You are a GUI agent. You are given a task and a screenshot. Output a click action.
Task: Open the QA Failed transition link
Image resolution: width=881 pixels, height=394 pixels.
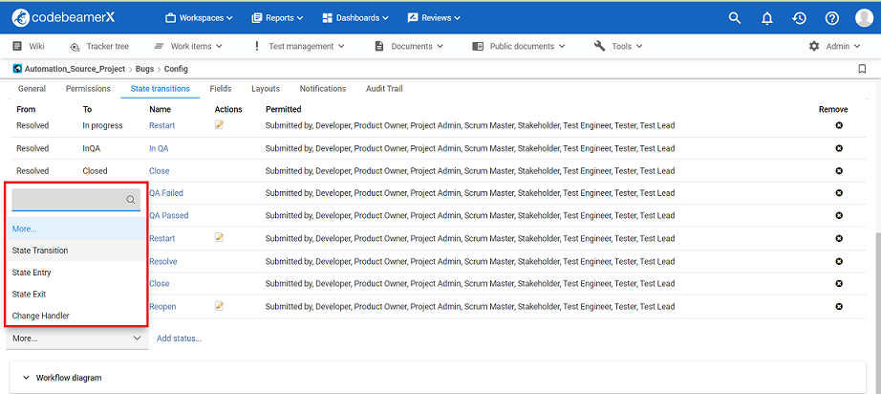[x=165, y=193]
